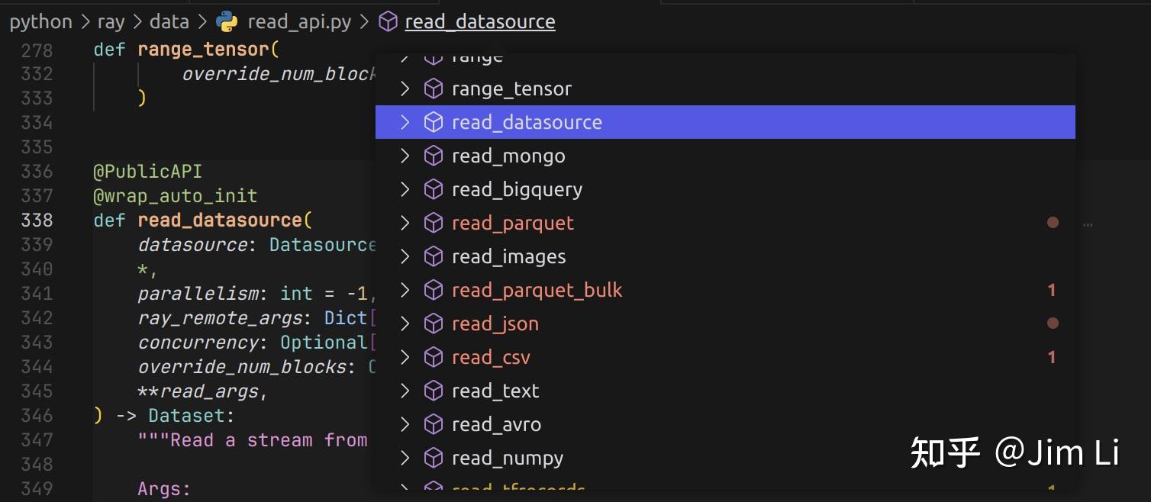The width and height of the screenshot is (1151, 502).
Task: Open the read_api.py breadcrumb
Action: pyautogui.click(x=299, y=22)
